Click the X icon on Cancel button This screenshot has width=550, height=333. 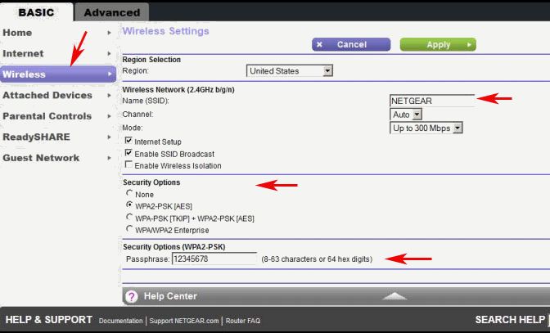pyautogui.click(x=319, y=44)
